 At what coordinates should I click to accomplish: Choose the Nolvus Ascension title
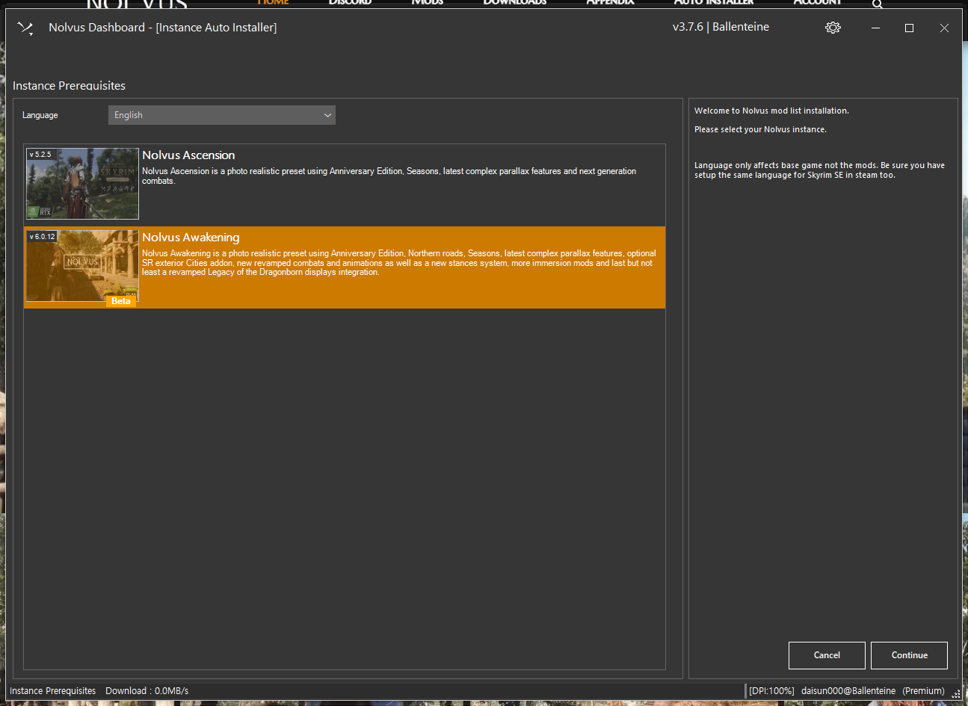pyautogui.click(x=188, y=155)
